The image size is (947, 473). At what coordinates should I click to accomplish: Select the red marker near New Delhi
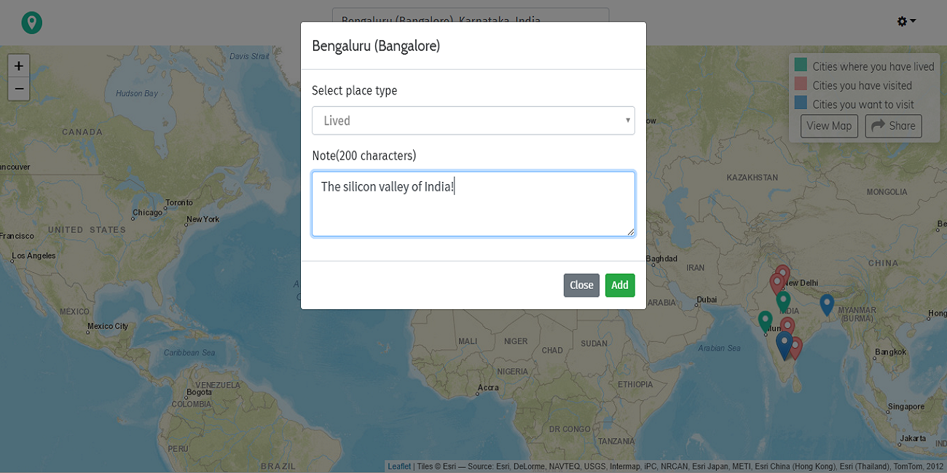click(782, 273)
